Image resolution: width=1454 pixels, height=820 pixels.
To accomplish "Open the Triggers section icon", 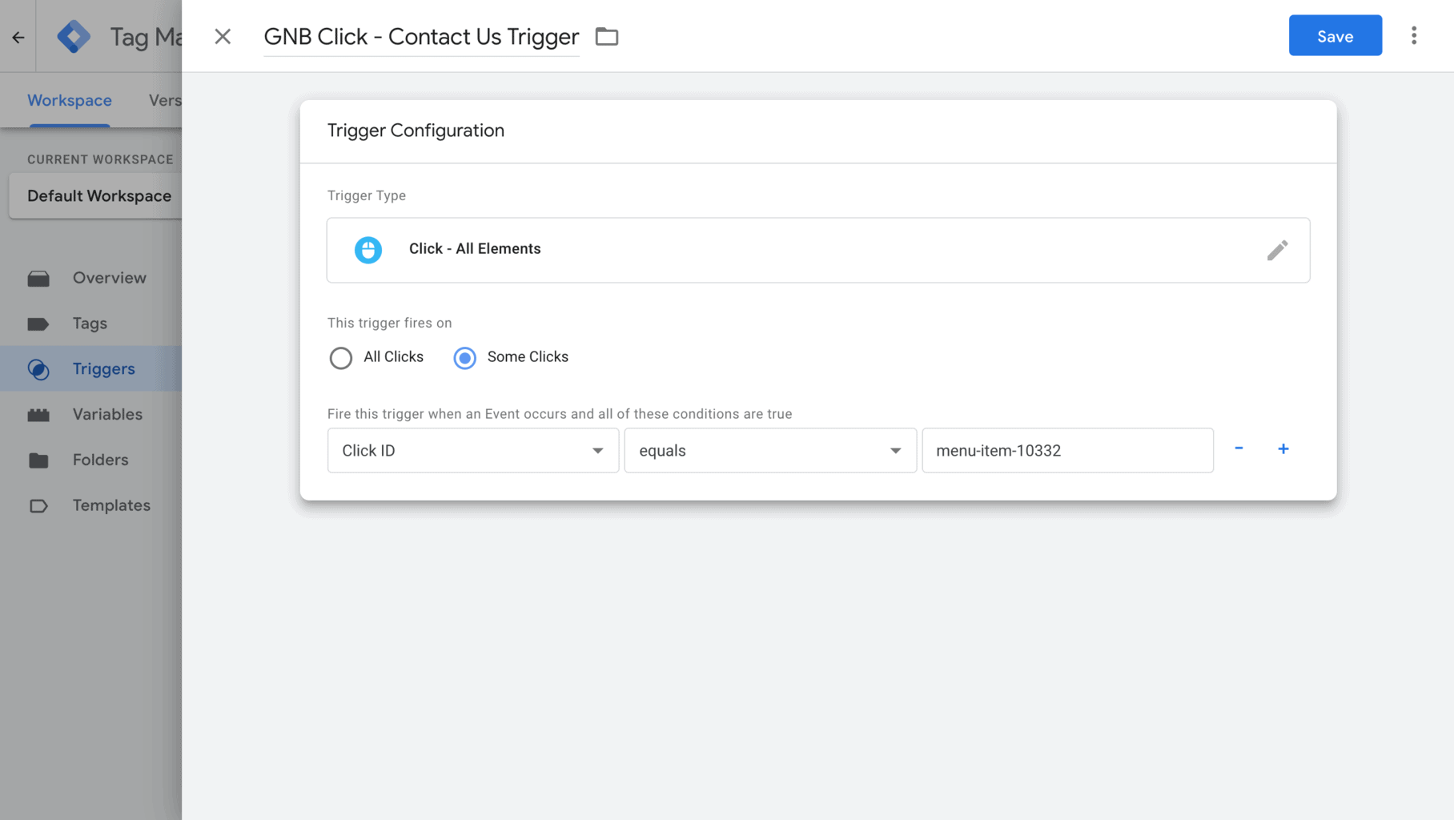I will pos(39,368).
